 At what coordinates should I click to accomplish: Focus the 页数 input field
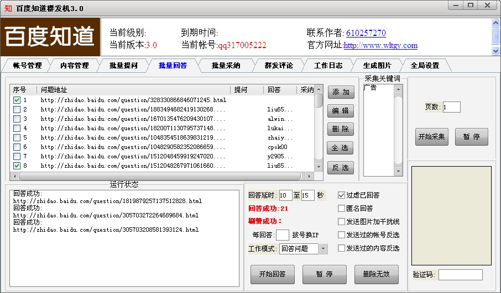pyautogui.click(x=451, y=107)
